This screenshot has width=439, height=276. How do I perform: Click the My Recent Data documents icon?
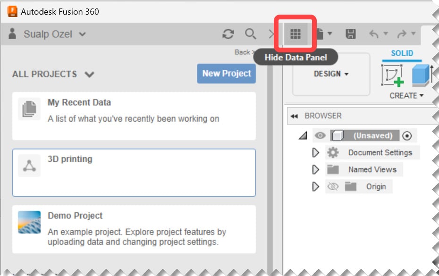tap(29, 109)
